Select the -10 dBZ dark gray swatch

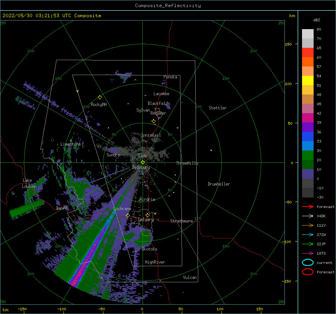coord(308,193)
